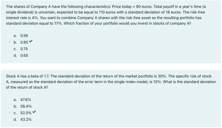Viewport: 222px width, 128px height.
Task: Select radio button for 52.0% answer
Action: (x=10, y=113)
